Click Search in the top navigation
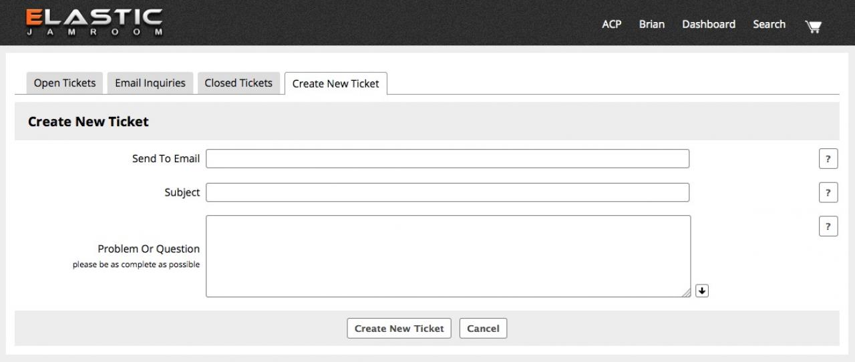This screenshot has height=362, width=855. 769,25
